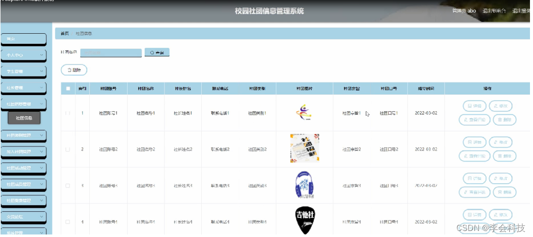Image resolution: width=533 pixels, height=237 pixels.
Task: Click 删除 for row 社团账号1
Action: coord(504,120)
